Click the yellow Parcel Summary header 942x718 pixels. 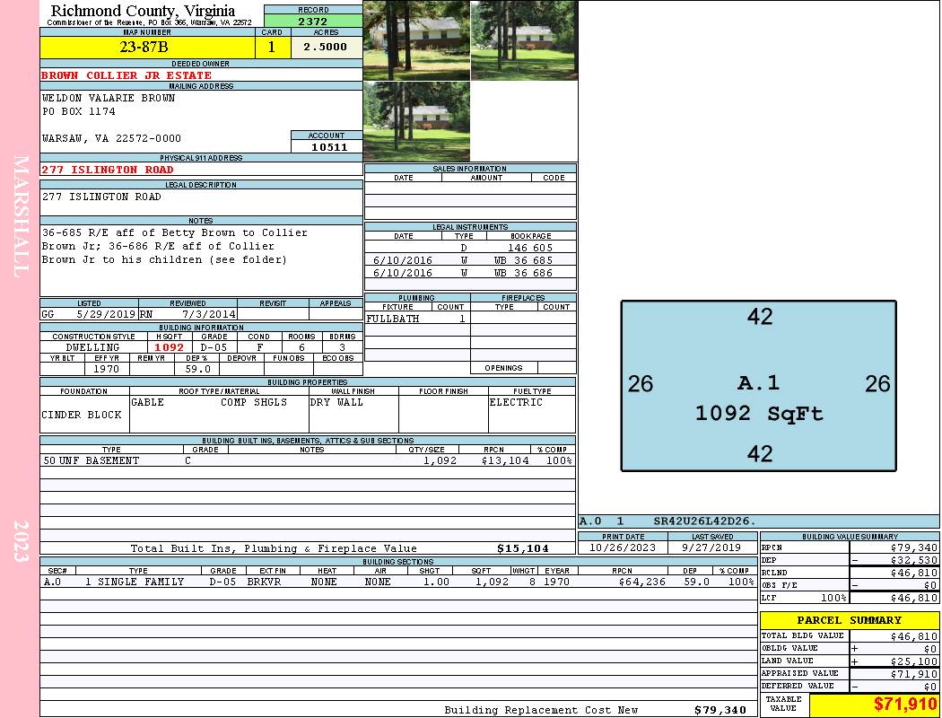849,620
